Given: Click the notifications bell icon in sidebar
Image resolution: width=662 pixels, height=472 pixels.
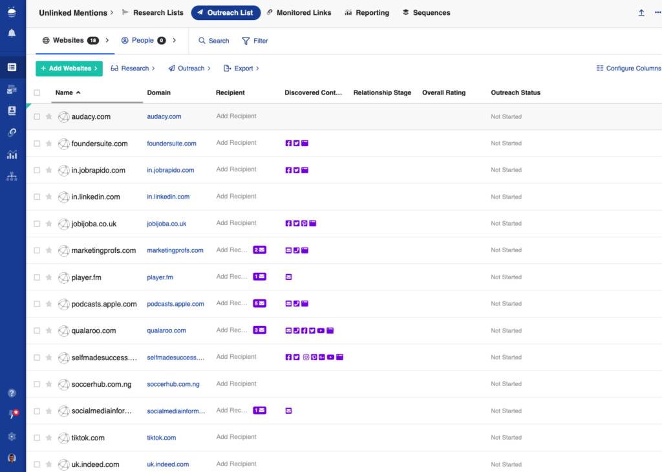Looking at the screenshot, I should pyautogui.click(x=12, y=33).
